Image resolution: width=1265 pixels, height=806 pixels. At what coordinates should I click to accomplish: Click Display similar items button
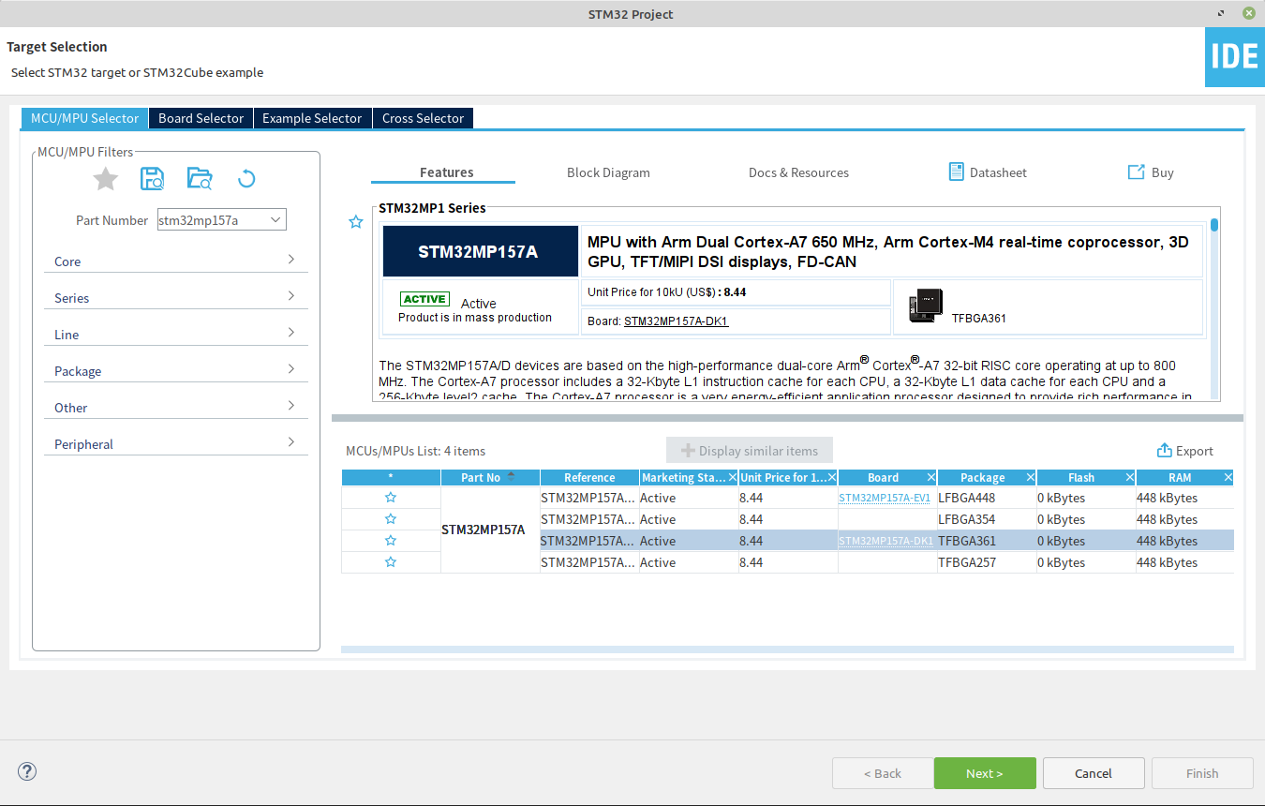750,451
